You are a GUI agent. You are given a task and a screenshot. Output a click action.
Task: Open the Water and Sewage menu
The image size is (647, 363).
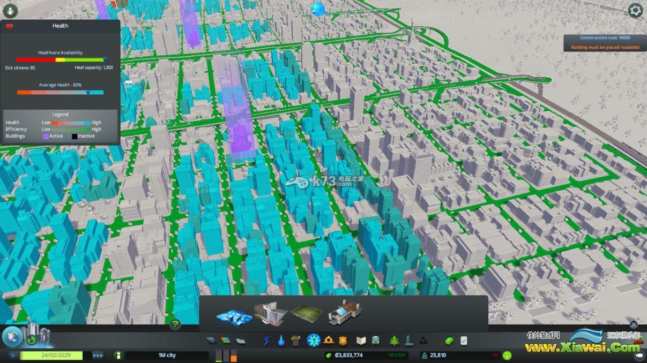tap(281, 341)
